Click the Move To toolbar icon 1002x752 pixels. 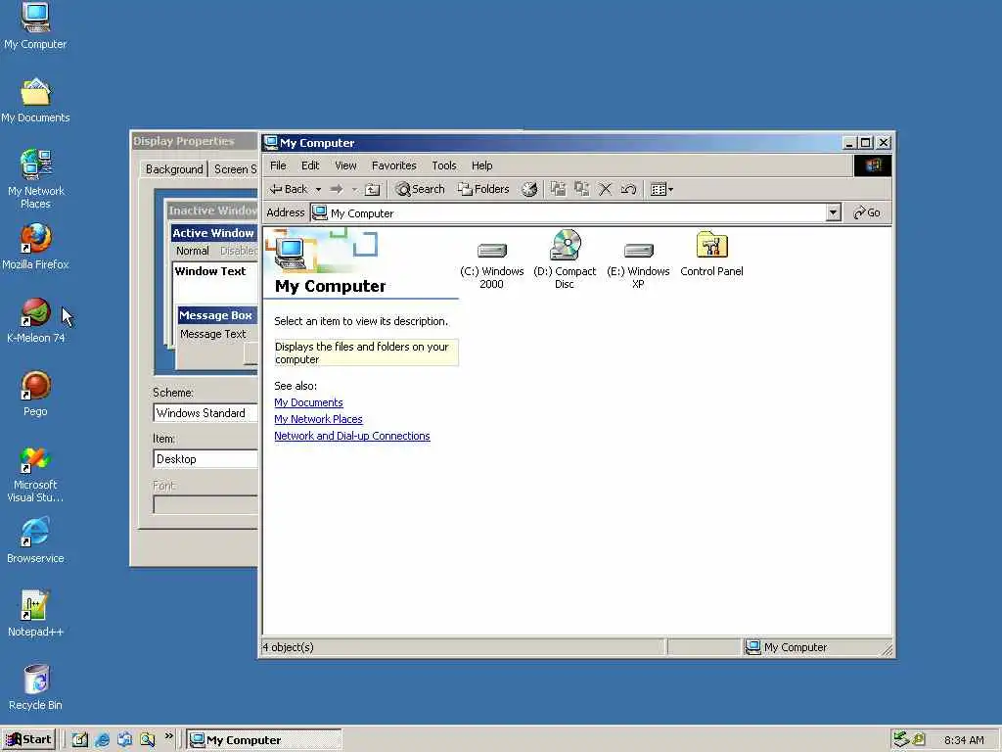pos(558,189)
